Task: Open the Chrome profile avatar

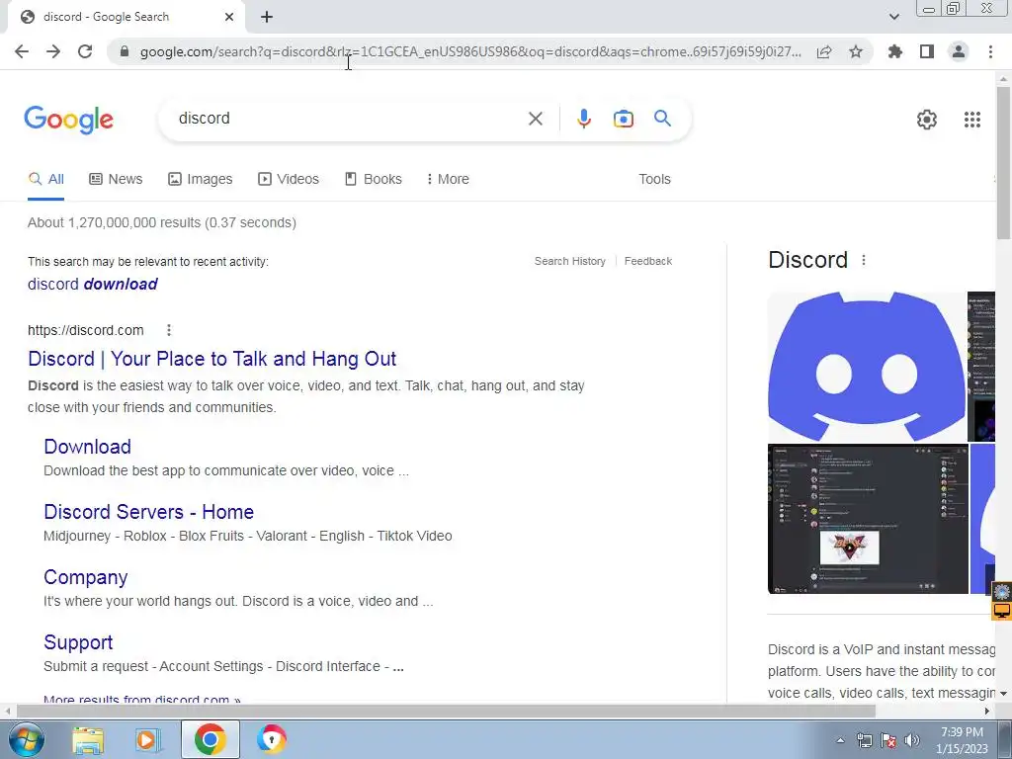Action: [x=959, y=51]
